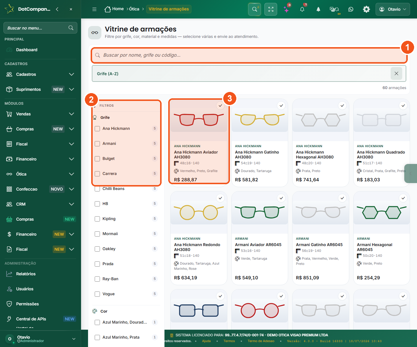Viewport: 417px width, 347px height.
Task: Tick the Ray-Ban filter checkbox
Action: click(x=97, y=279)
